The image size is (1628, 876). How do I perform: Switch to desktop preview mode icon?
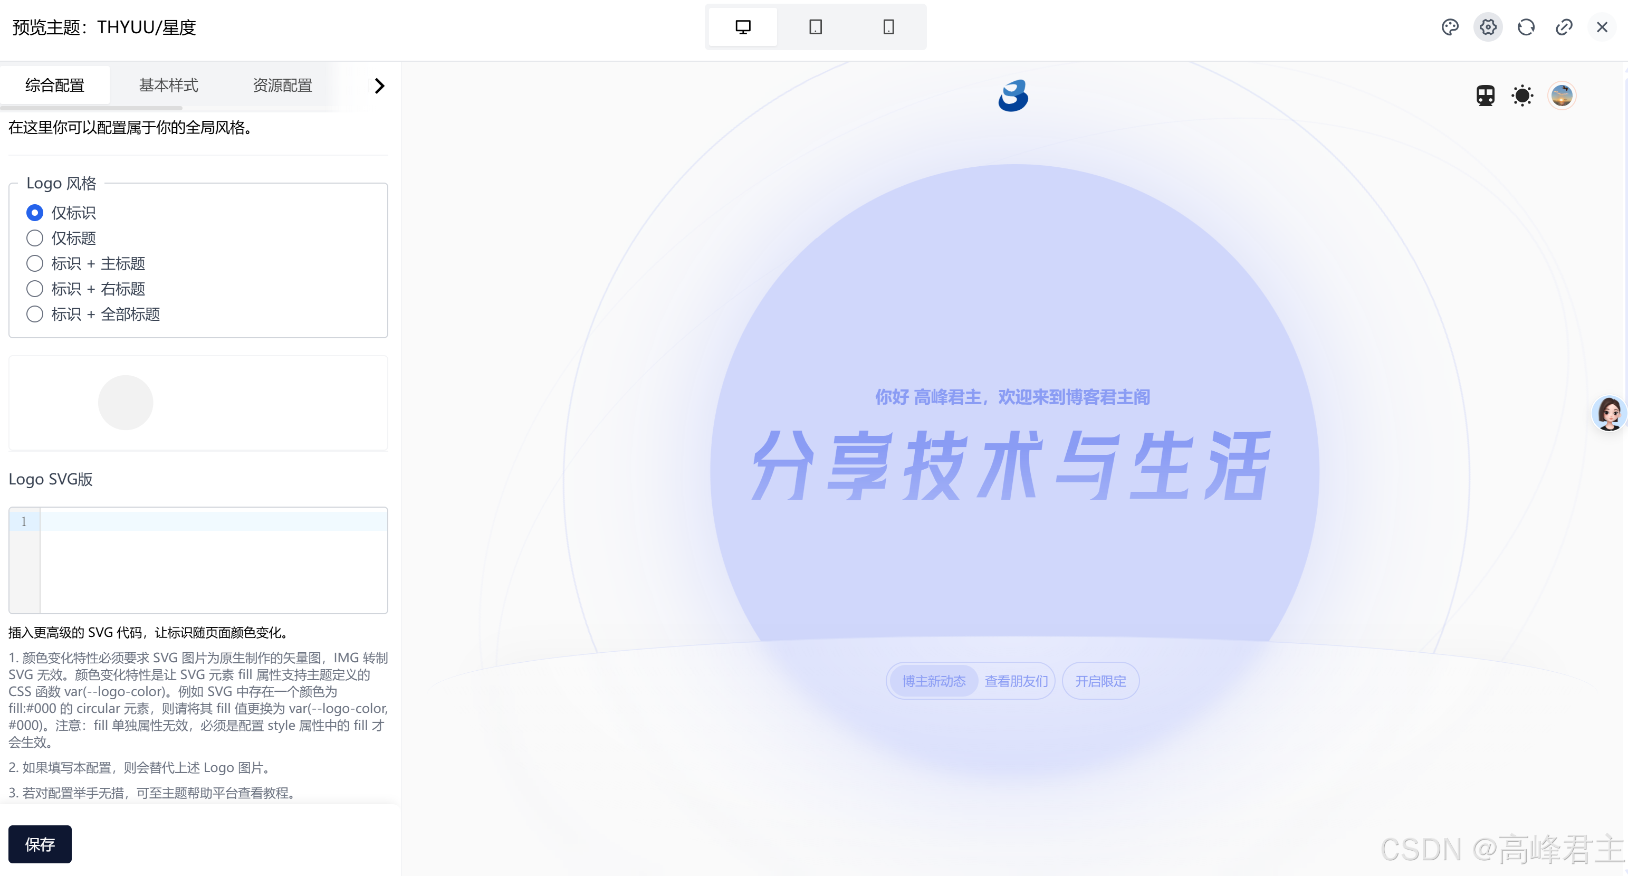pos(743,27)
